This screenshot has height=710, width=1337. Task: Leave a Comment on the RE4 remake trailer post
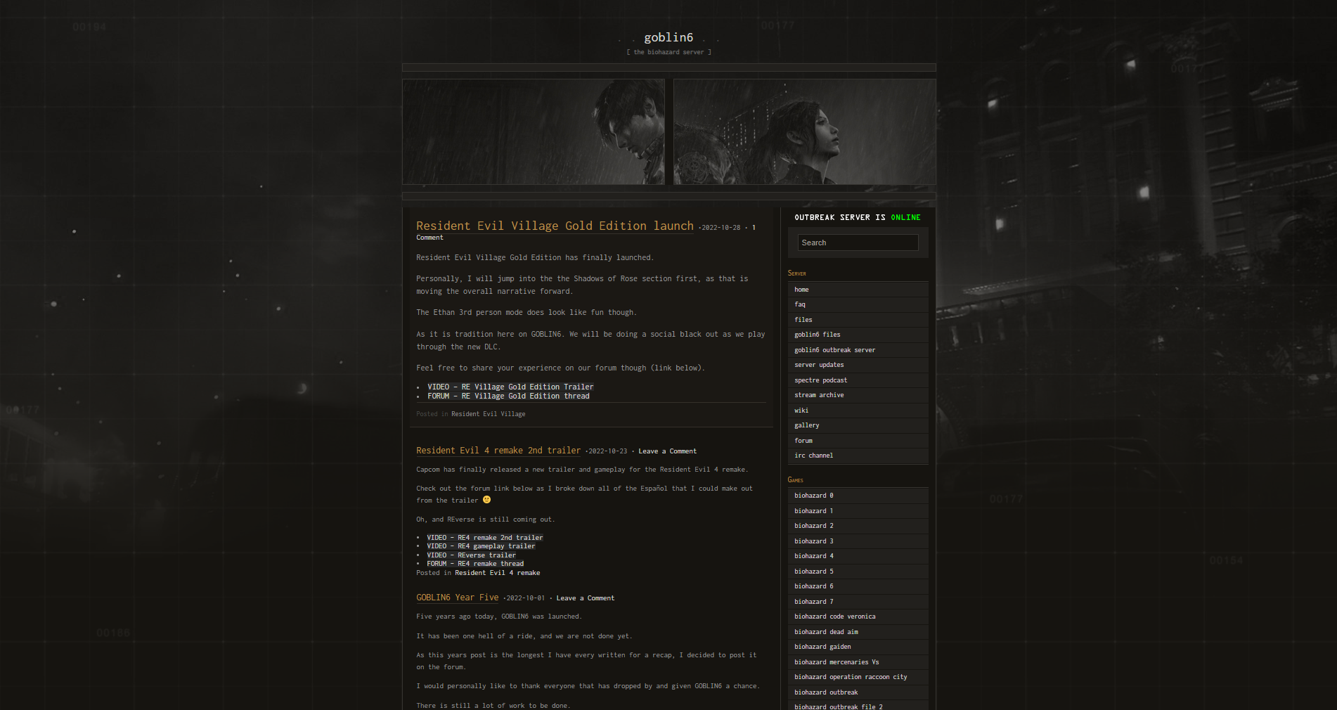point(667,451)
